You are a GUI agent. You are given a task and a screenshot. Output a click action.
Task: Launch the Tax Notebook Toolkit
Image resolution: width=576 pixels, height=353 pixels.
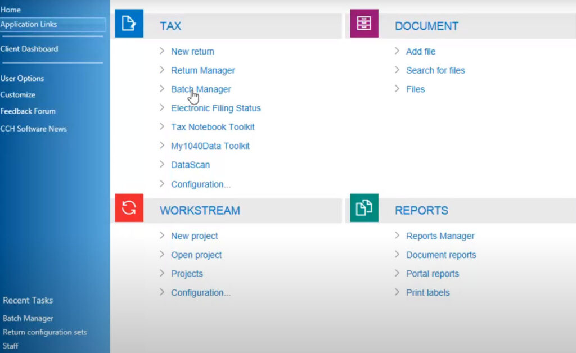pos(213,127)
